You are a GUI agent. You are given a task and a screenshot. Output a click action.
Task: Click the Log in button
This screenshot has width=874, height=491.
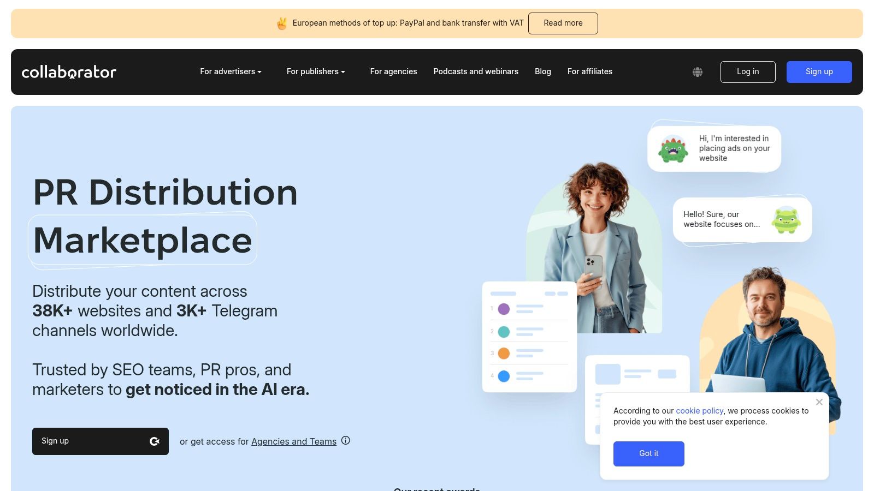(x=748, y=72)
